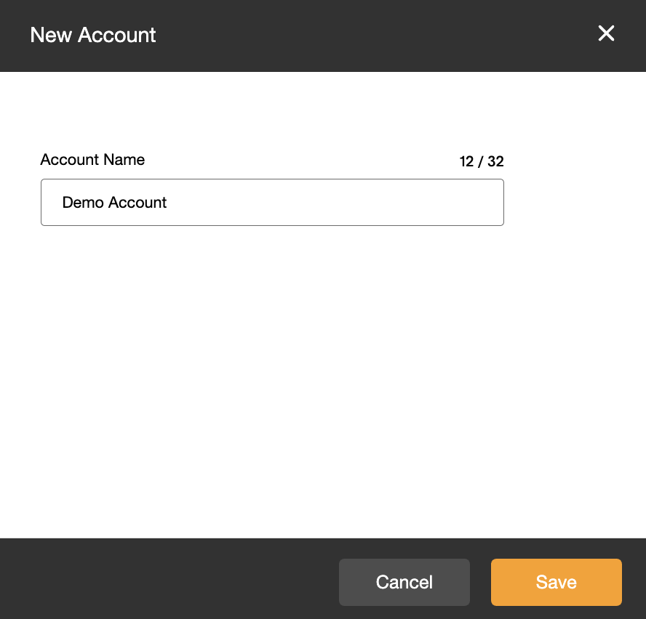Focus the Account Name input field
Screen dimensions: 646x619
point(272,202)
